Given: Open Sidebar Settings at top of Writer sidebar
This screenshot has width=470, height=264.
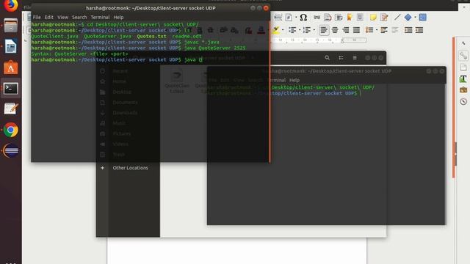Looking at the screenshot, I should click(x=463, y=44).
